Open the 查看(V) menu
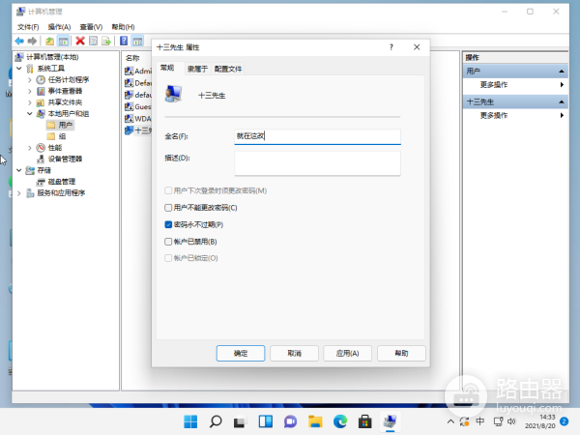This screenshot has width=580, height=435. coord(91,27)
